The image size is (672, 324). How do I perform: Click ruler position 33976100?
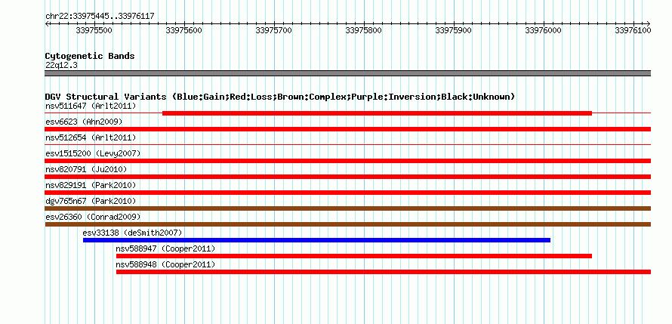pos(633,30)
